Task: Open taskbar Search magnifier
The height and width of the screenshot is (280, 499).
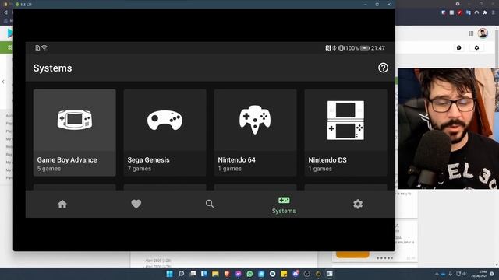Action: click(x=181, y=274)
